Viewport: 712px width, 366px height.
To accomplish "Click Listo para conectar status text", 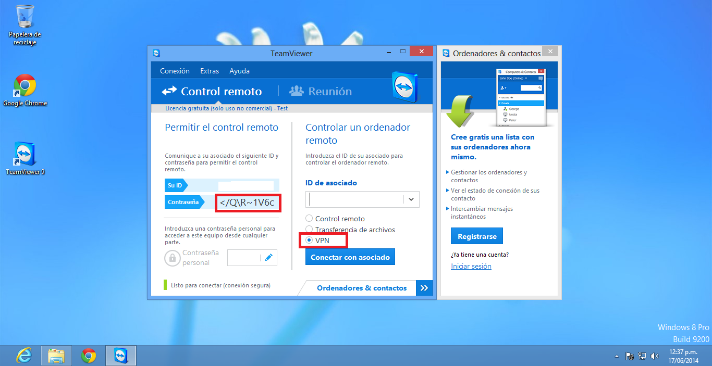I will pos(220,285).
